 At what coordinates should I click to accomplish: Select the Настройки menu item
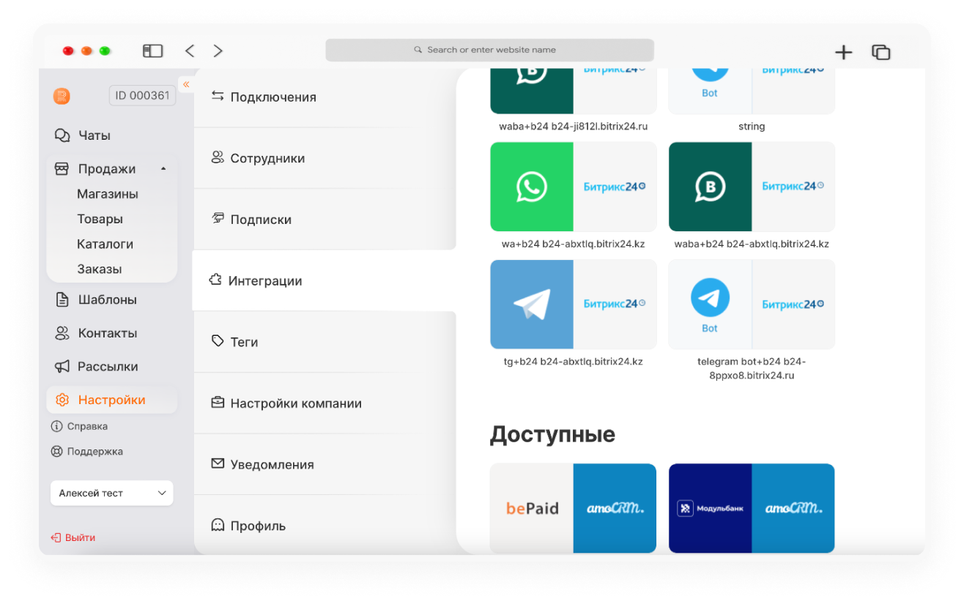pyautogui.click(x=111, y=400)
